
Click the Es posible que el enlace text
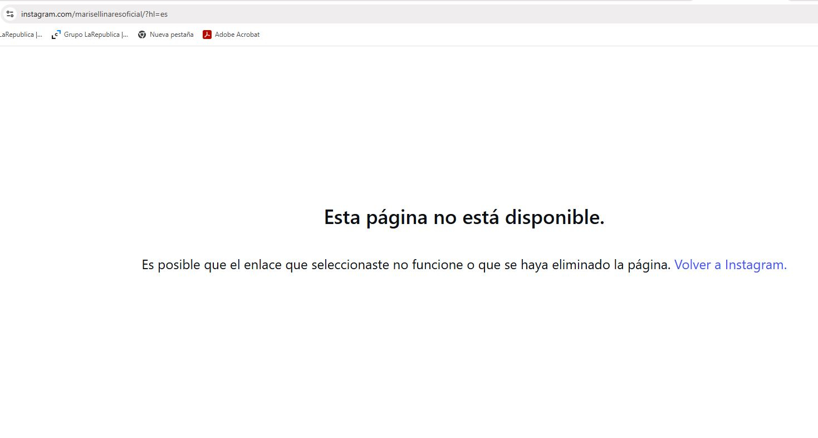click(x=212, y=265)
